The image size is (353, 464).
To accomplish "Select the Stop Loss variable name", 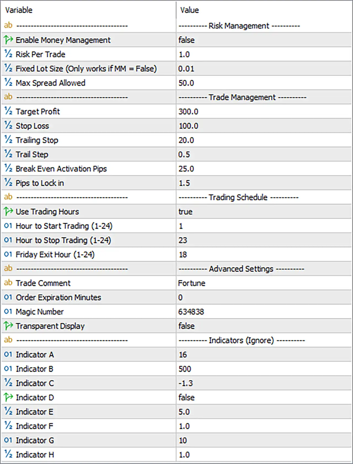I will [x=32, y=126].
